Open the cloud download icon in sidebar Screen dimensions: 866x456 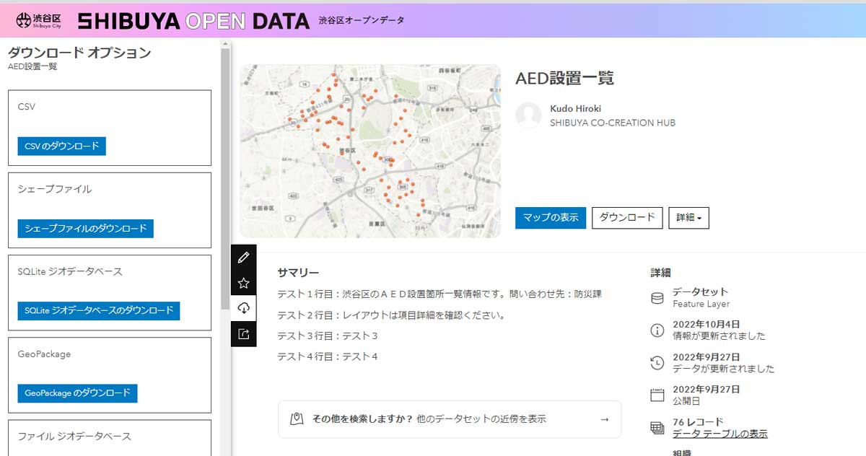243,308
